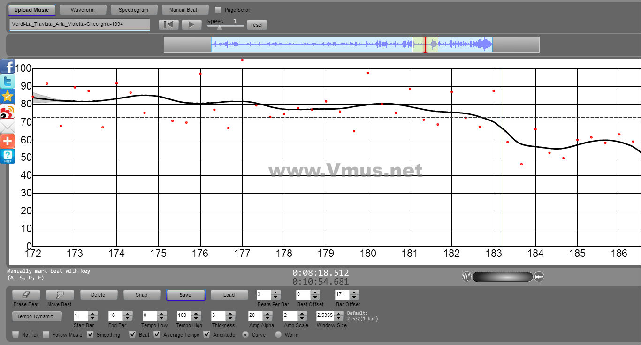Uncheck the Smoothing checkbox

[90, 335]
